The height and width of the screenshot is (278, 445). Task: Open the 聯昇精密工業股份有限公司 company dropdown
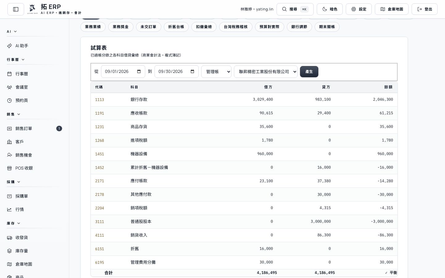(x=266, y=72)
